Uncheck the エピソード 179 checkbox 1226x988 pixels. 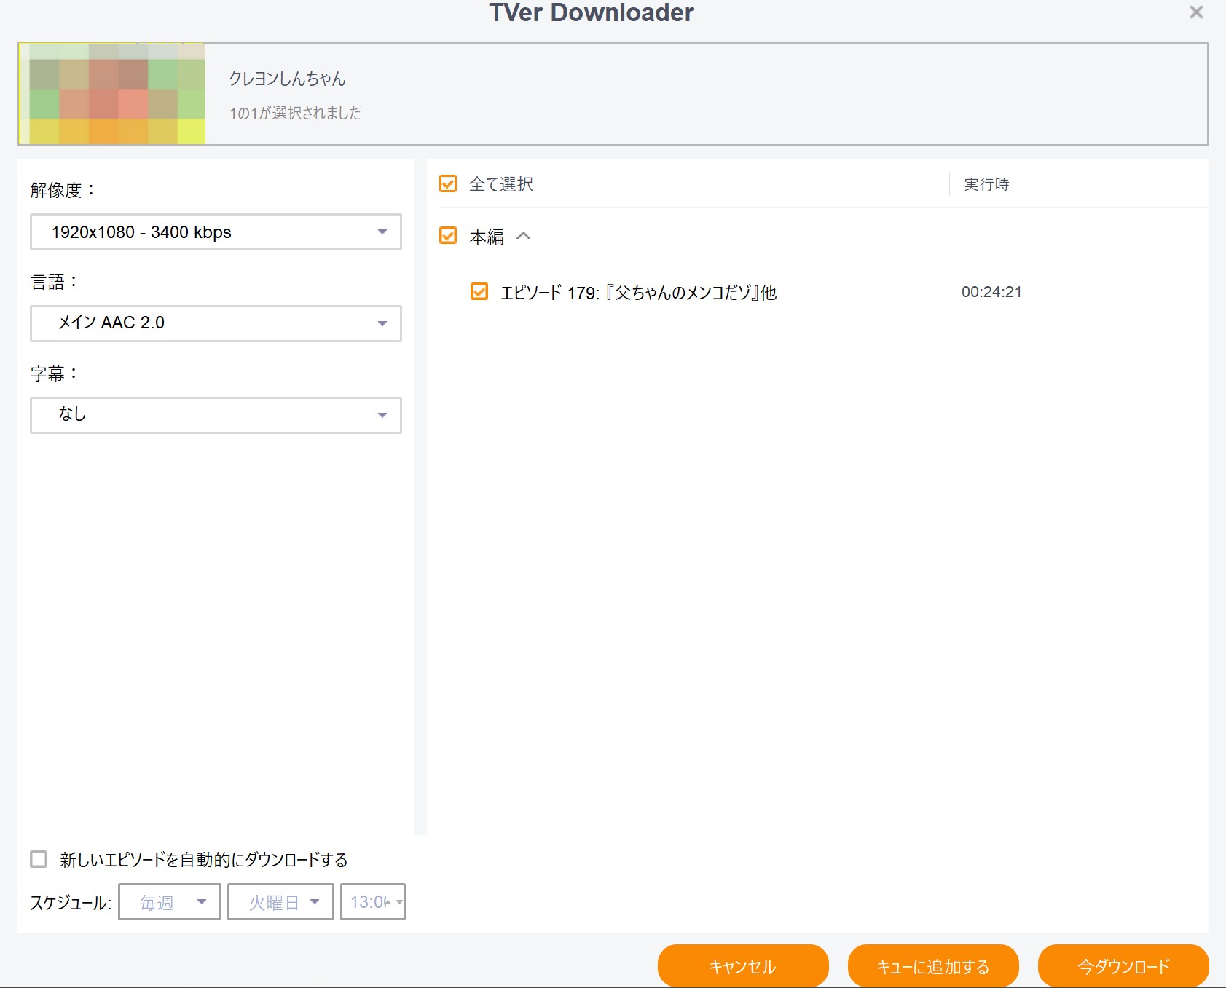[x=479, y=292]
